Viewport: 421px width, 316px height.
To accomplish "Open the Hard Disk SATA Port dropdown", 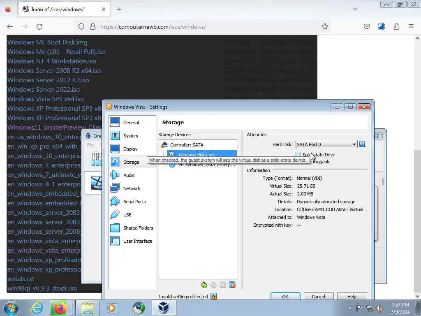I will (326, 144).
